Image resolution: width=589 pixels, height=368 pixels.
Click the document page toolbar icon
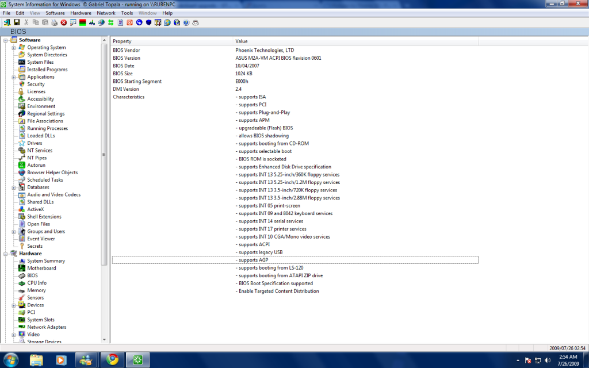[120, 22]
